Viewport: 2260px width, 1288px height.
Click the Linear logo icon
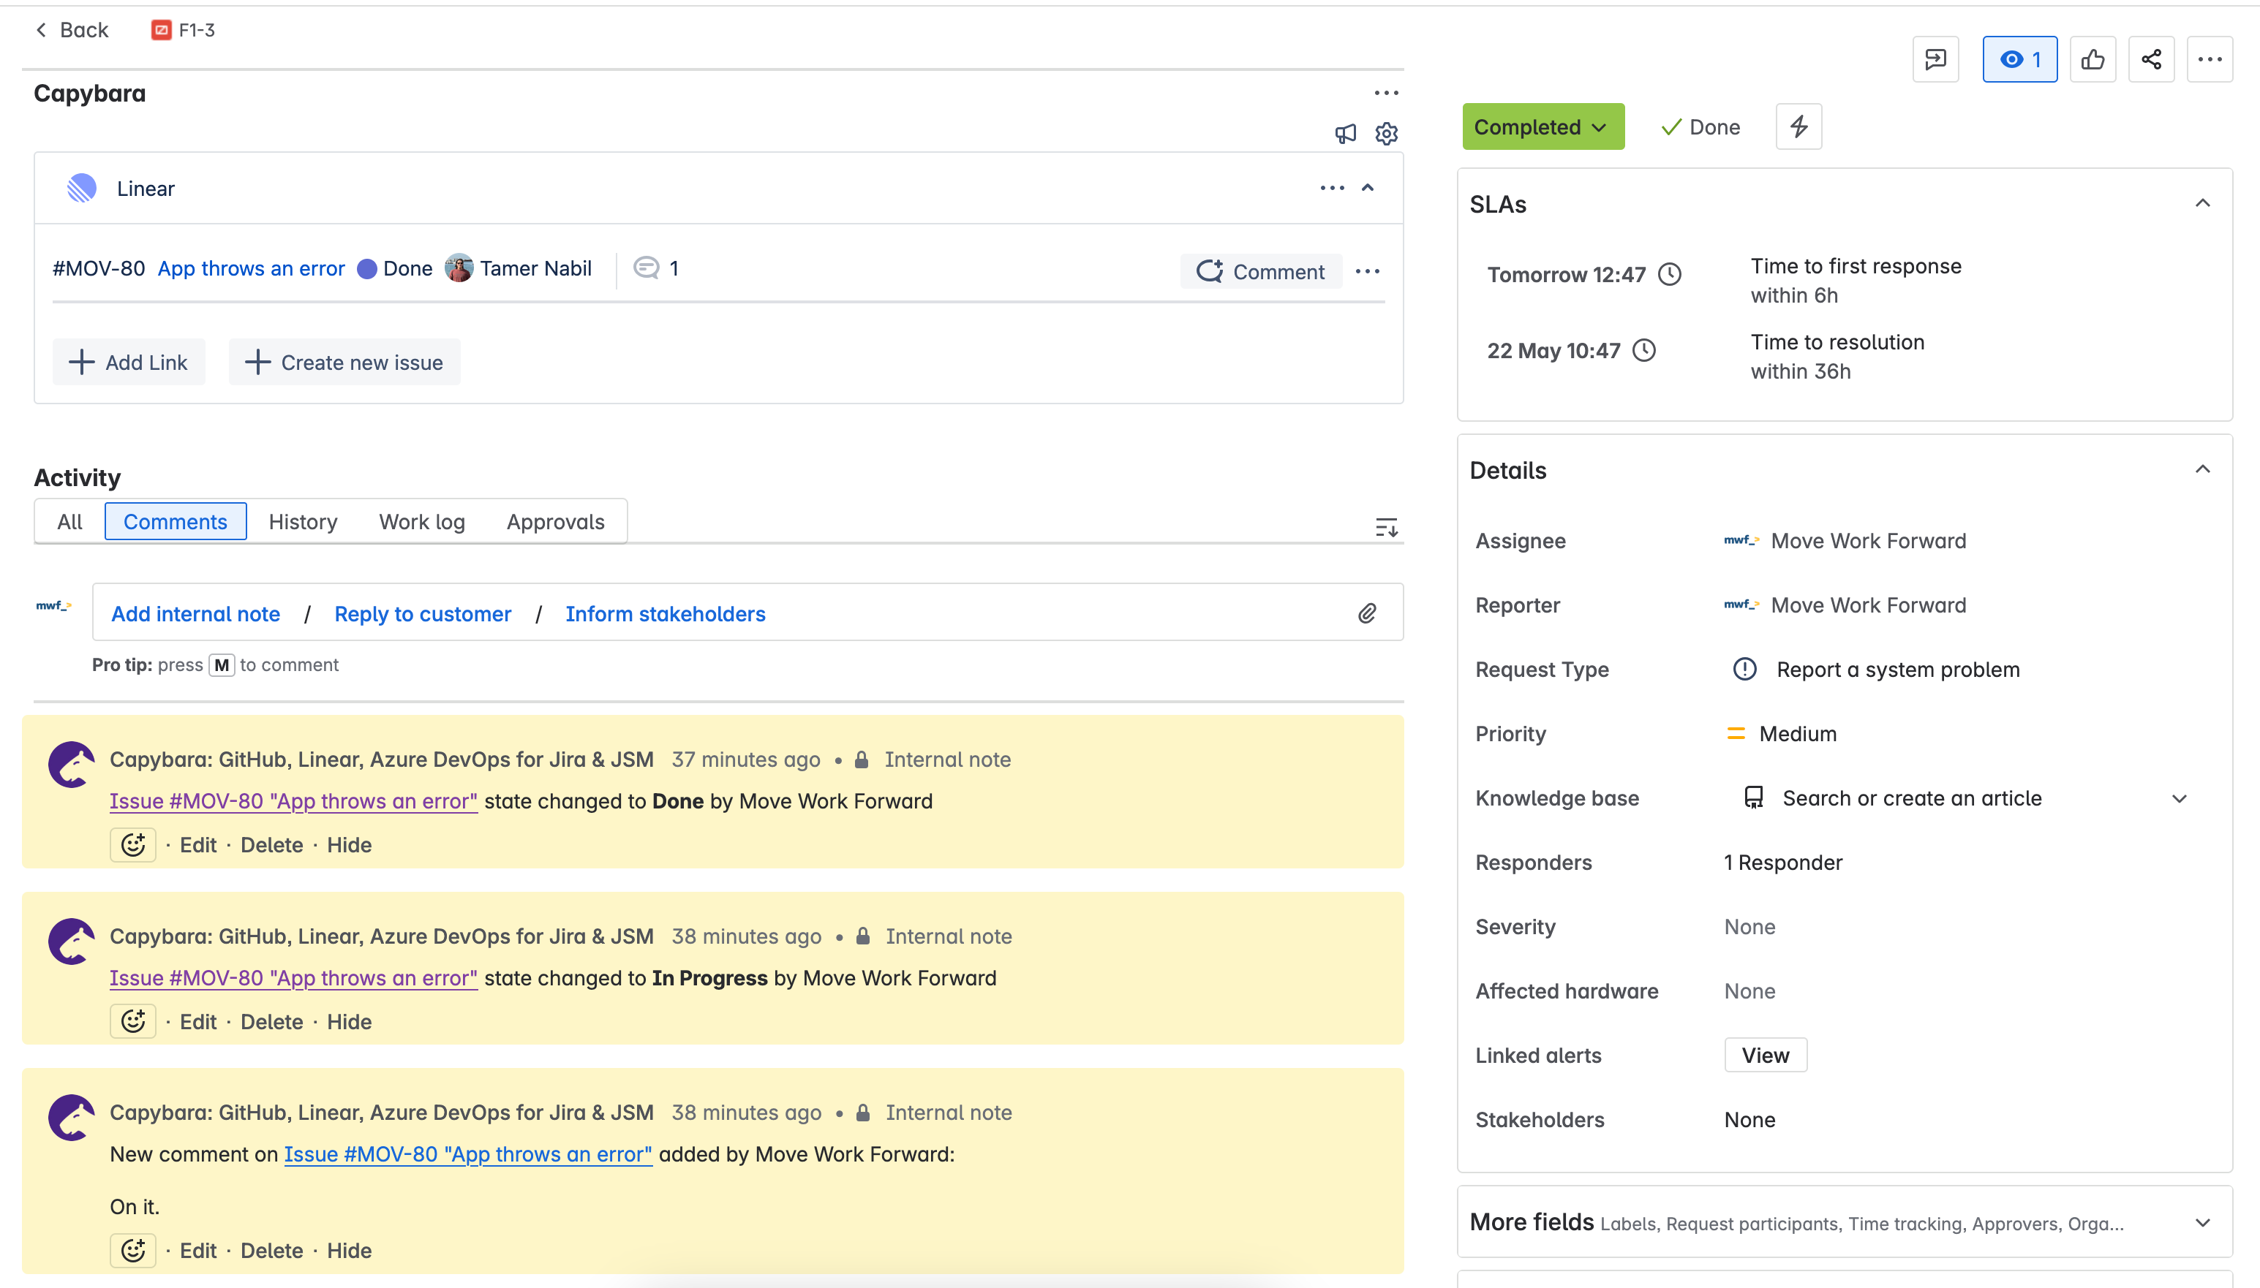[81, 188]
